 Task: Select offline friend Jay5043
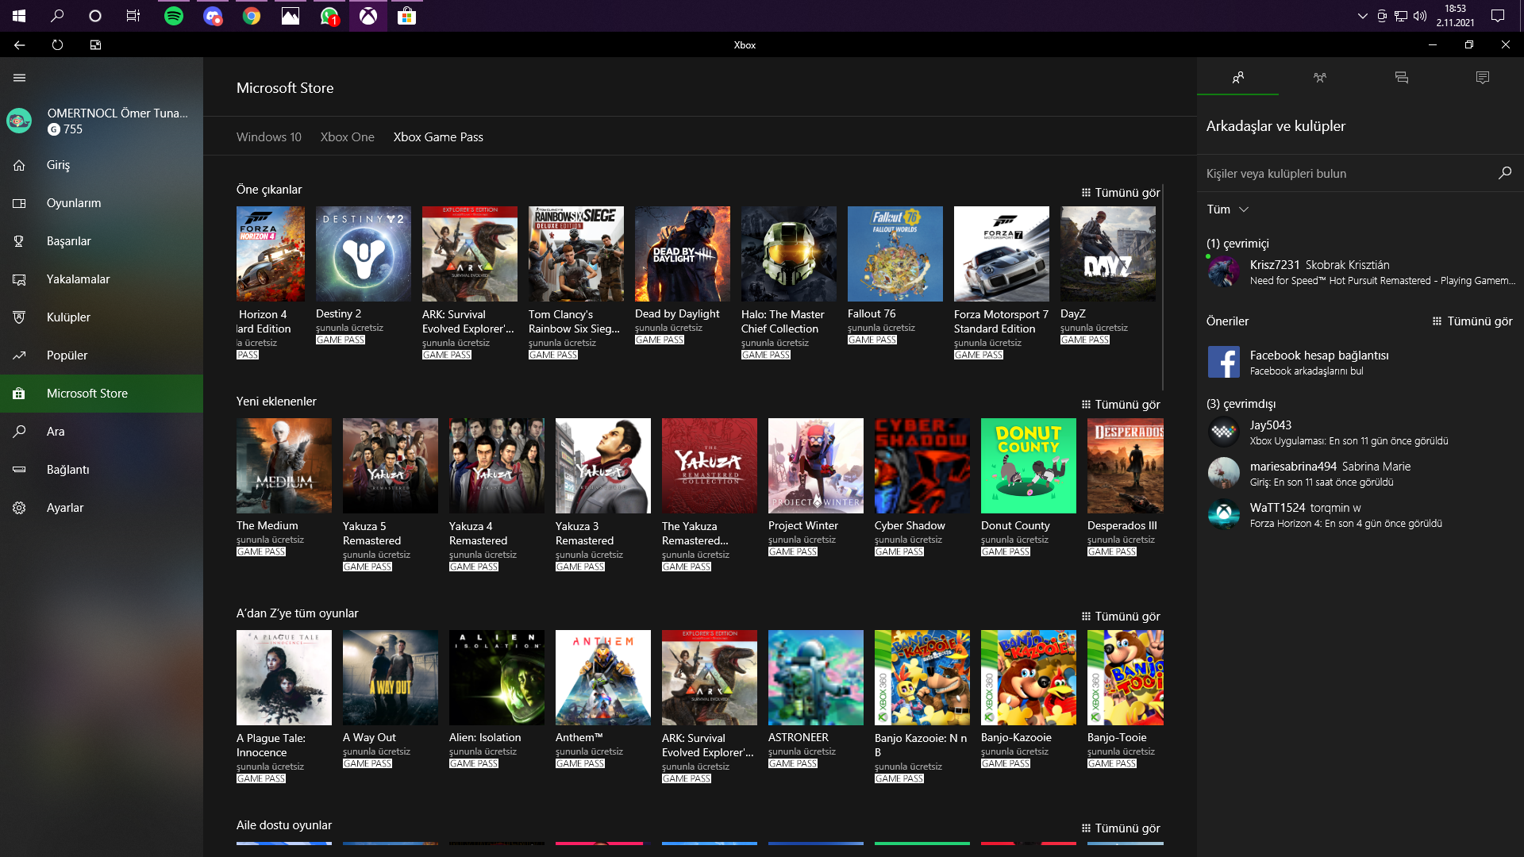1360,432
